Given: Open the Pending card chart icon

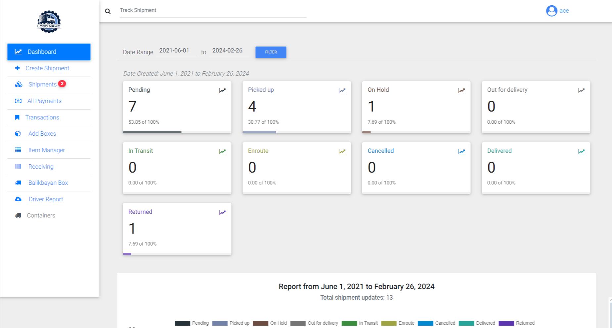Looking at the screenshot, I should [222, 90].
